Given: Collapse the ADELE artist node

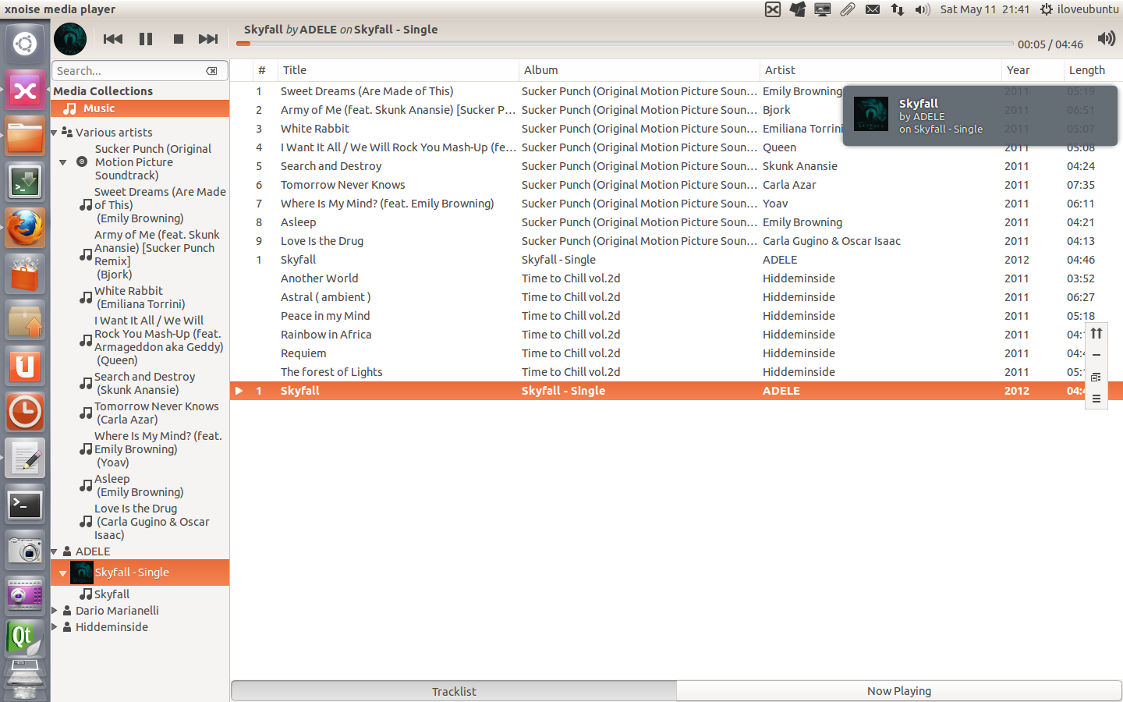Looking at the screenshot, I should [54, 551].
